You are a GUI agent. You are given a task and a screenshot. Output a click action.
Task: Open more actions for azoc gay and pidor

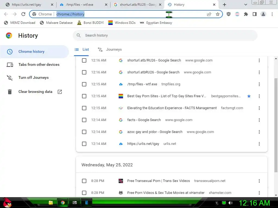tap(259, 132)
